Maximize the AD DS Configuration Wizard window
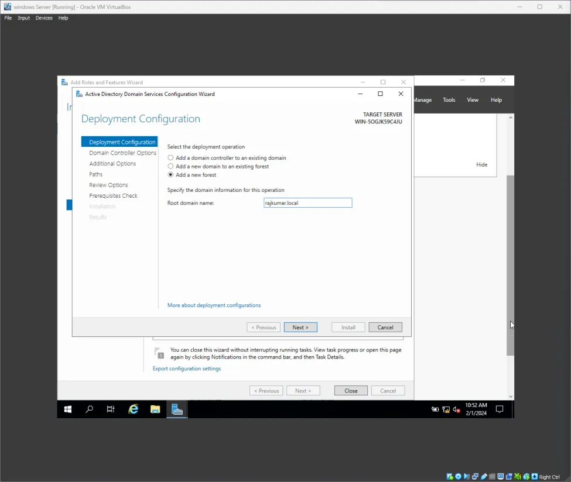The image size is (571, 482). click(x=380, y=94)
